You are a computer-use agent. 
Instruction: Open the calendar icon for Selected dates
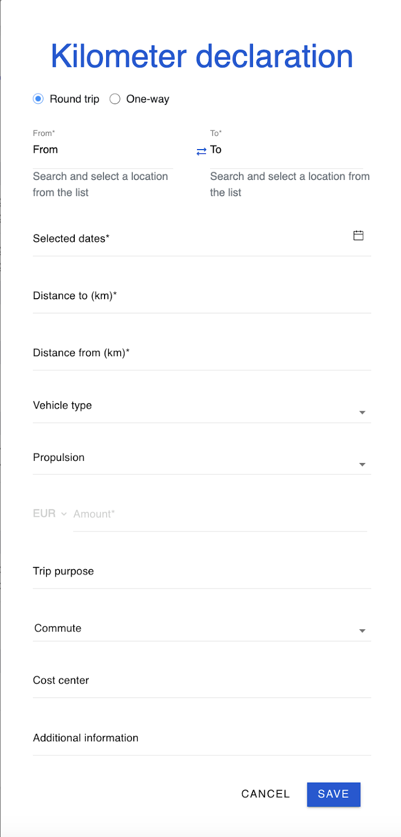[x=358, y=235]
